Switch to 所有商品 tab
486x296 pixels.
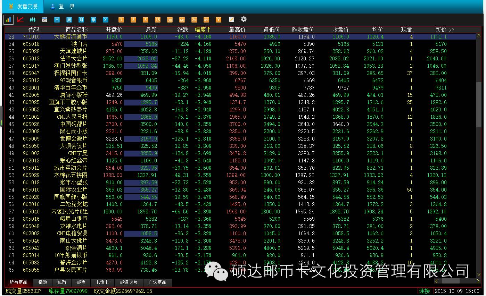point(19,282)
